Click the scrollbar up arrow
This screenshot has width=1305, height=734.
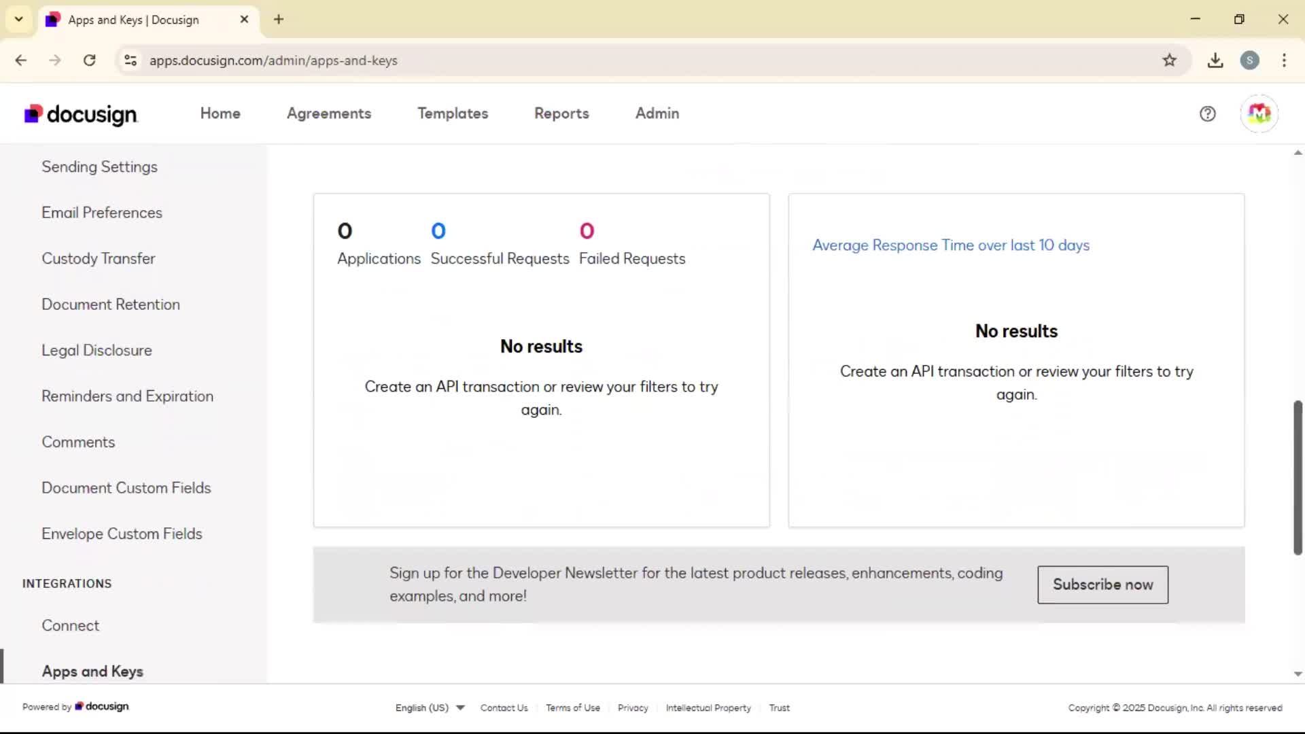(x=1298, y=153)
